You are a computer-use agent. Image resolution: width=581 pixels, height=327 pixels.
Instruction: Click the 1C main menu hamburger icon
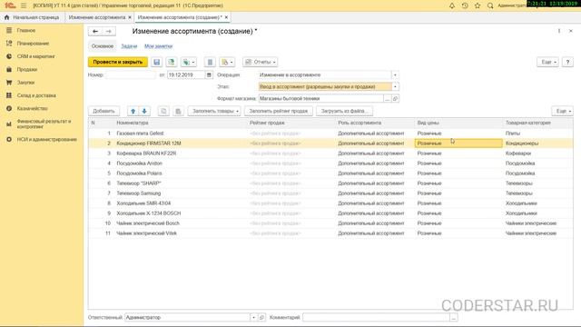tap(24, 5)
